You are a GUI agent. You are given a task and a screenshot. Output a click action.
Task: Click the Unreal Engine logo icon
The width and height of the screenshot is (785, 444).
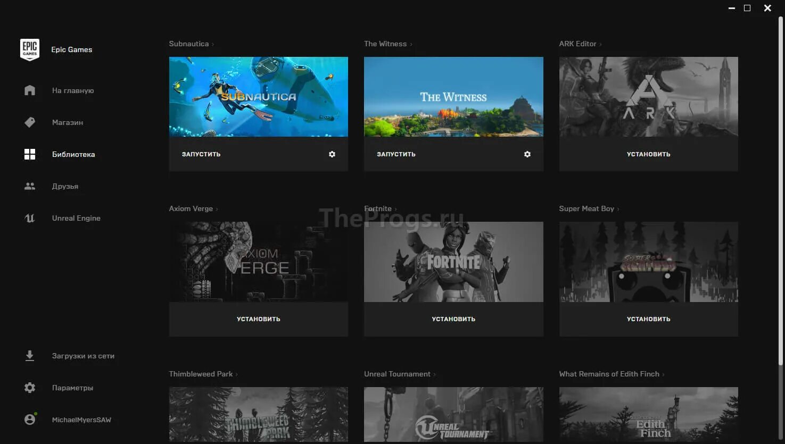tap(30, 218)
